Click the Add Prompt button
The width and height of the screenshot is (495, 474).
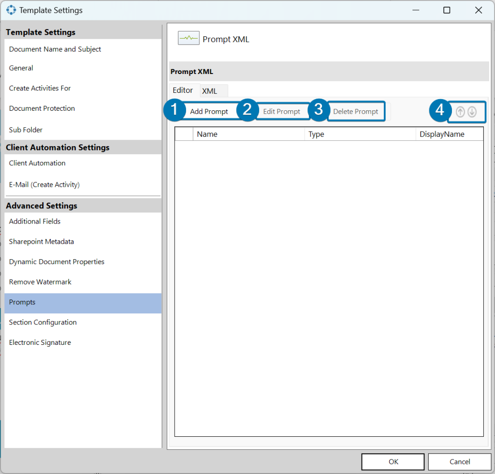point(209,111)
